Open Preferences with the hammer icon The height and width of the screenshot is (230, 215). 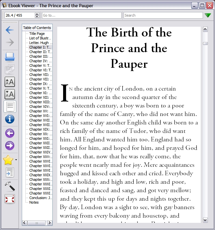pyautogui.click(x=10, y=186)
